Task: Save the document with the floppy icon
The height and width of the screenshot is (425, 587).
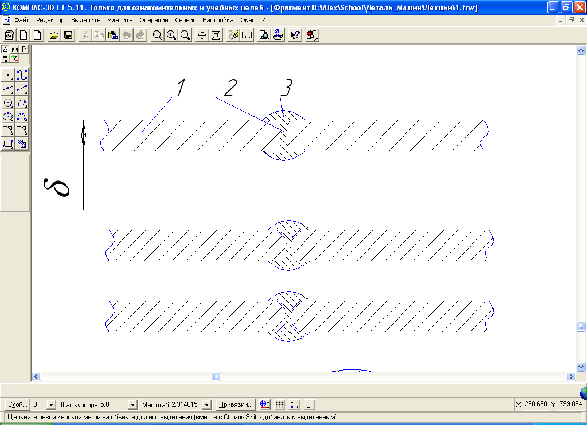Action: coord(68,35)
